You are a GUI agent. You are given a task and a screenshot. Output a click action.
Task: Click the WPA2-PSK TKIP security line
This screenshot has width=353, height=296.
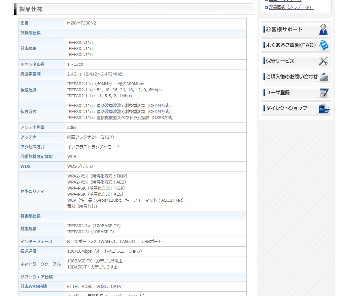98,176
